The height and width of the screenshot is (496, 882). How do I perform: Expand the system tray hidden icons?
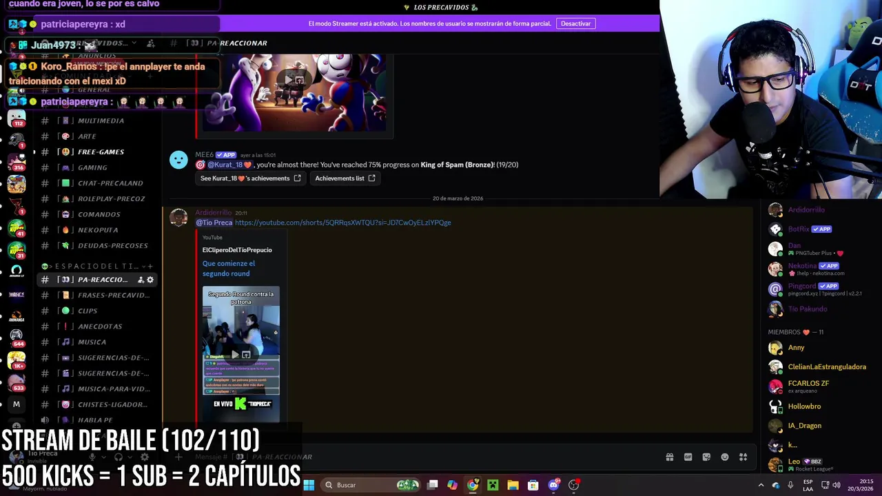pos(761,485)
